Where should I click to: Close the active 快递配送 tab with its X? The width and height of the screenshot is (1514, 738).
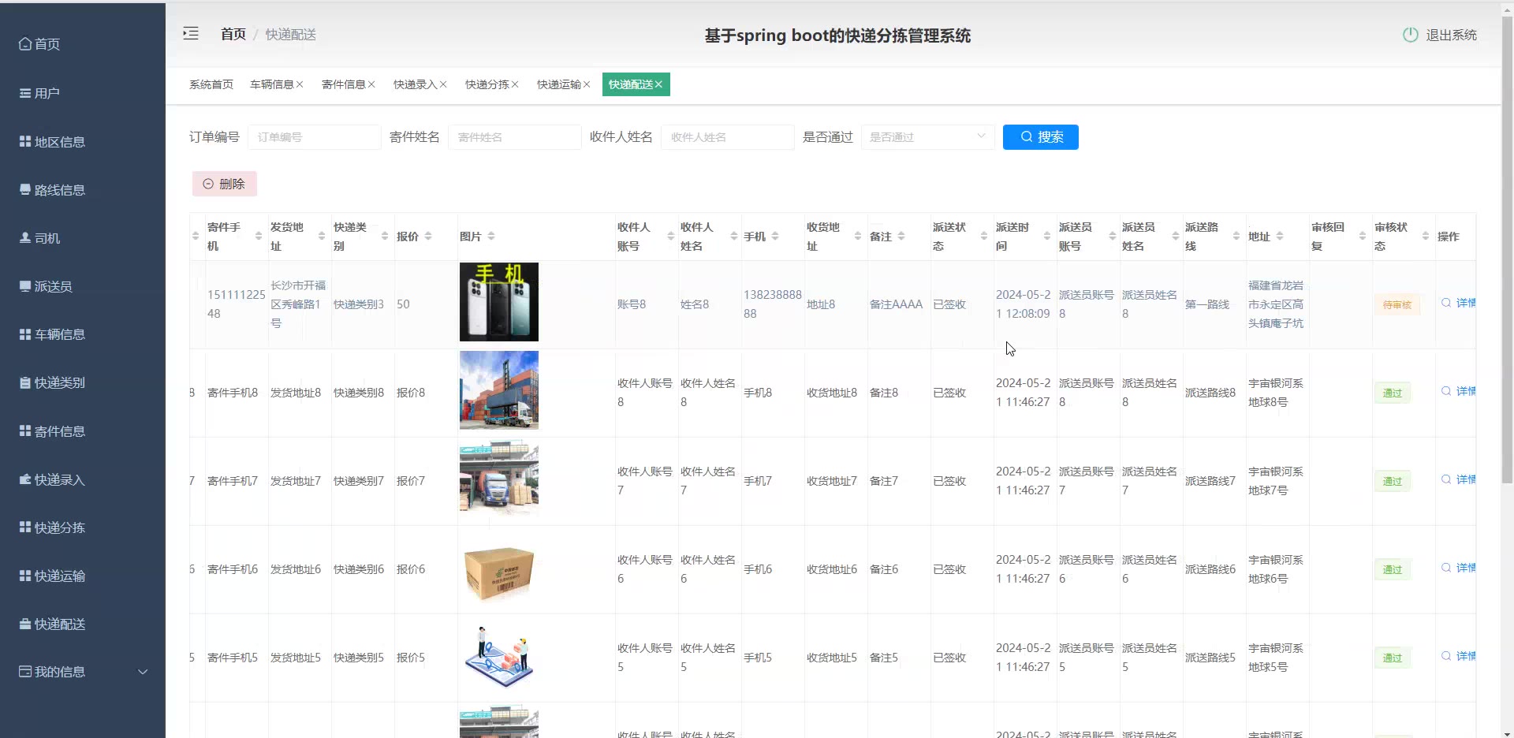point(658,84)
